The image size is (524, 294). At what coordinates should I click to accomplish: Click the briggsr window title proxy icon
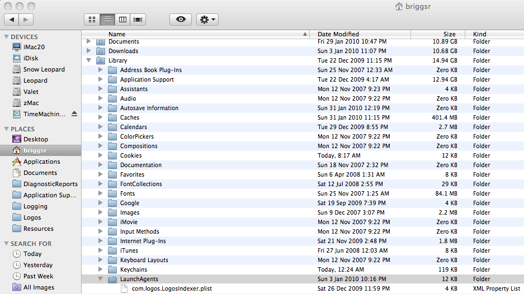pos(399,6)
